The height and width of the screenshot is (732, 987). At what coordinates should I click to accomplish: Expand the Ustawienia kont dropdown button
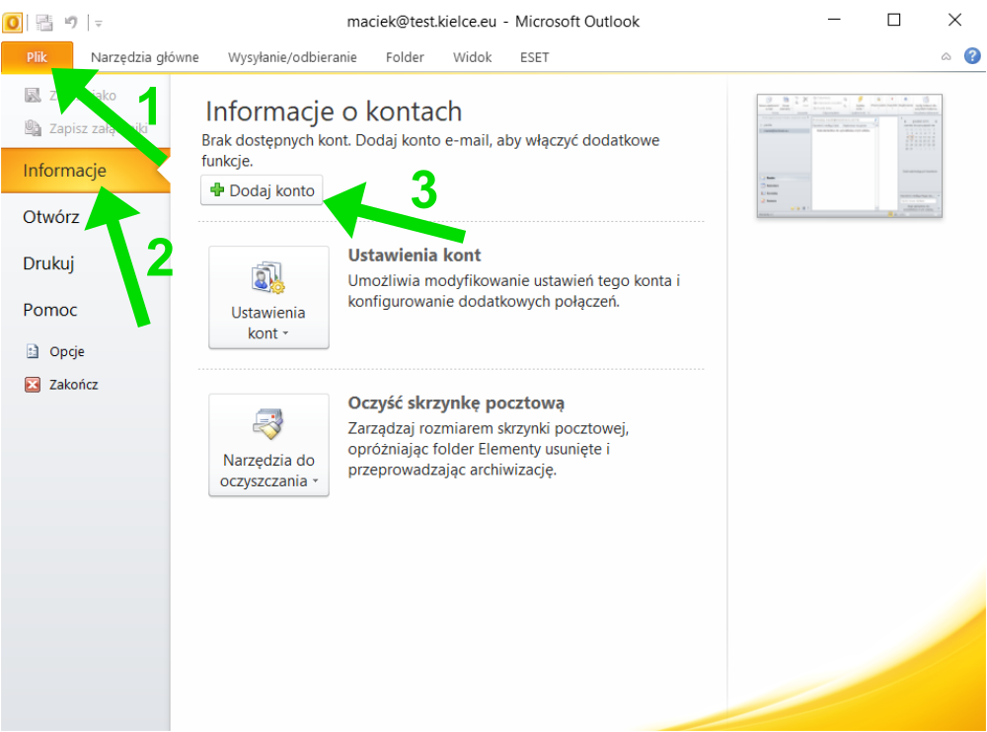click(268, 298)
